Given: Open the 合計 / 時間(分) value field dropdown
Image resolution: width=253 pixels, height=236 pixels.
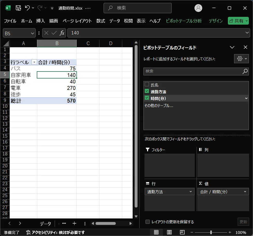Looking at the screenshot, I should point(245,192).
